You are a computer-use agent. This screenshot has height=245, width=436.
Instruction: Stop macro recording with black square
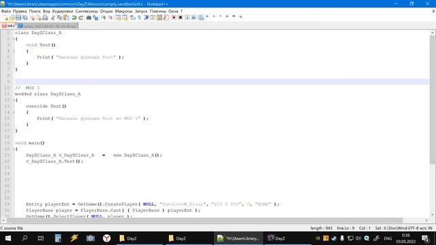click(181, 18)
